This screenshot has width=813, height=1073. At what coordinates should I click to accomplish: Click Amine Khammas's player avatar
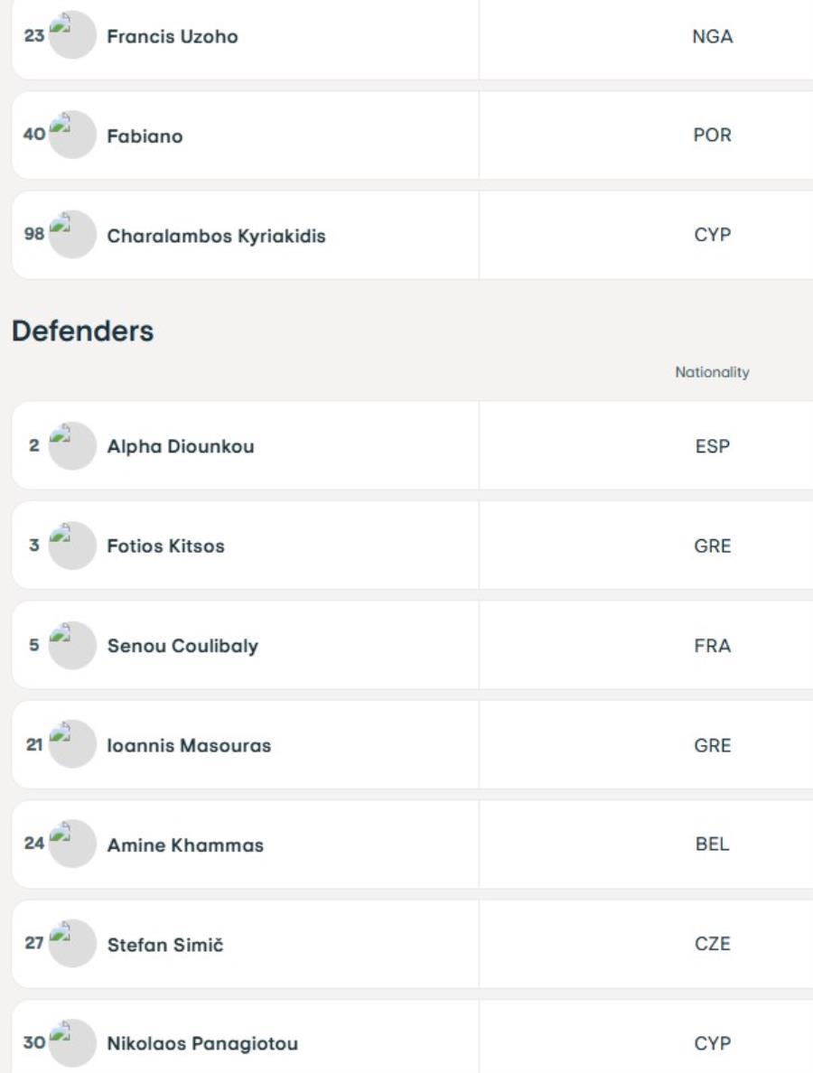[x=72, y=844]
